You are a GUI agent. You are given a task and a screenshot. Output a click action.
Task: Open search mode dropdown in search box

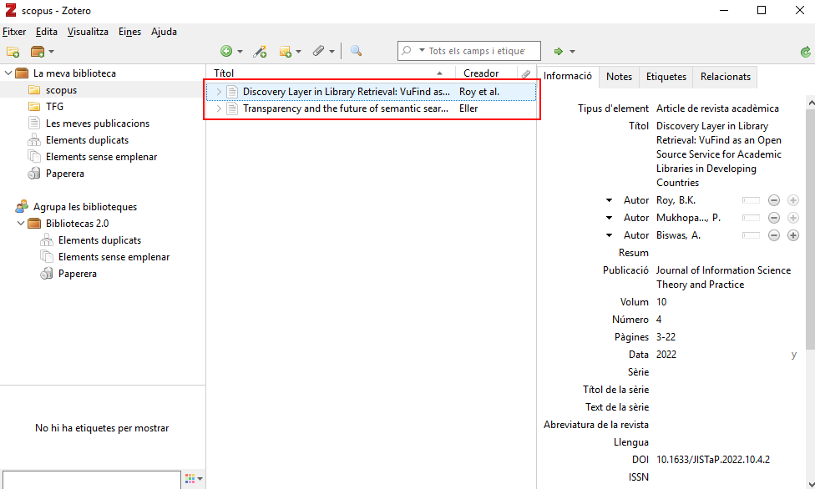pyautogui.click(x=422, y=50)
